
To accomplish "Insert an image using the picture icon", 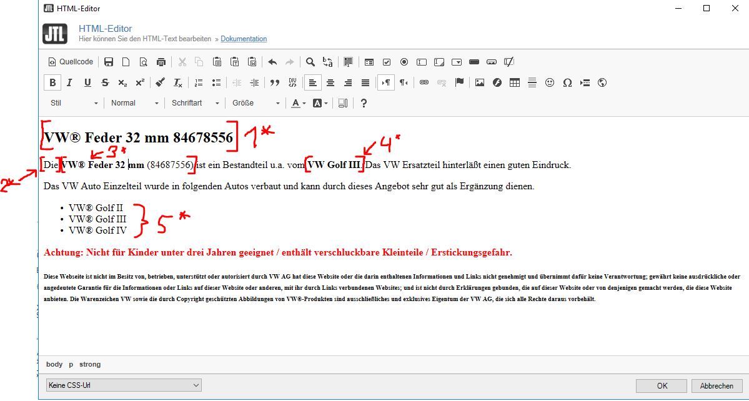I will pyautogui.click(x=480, y=82).
